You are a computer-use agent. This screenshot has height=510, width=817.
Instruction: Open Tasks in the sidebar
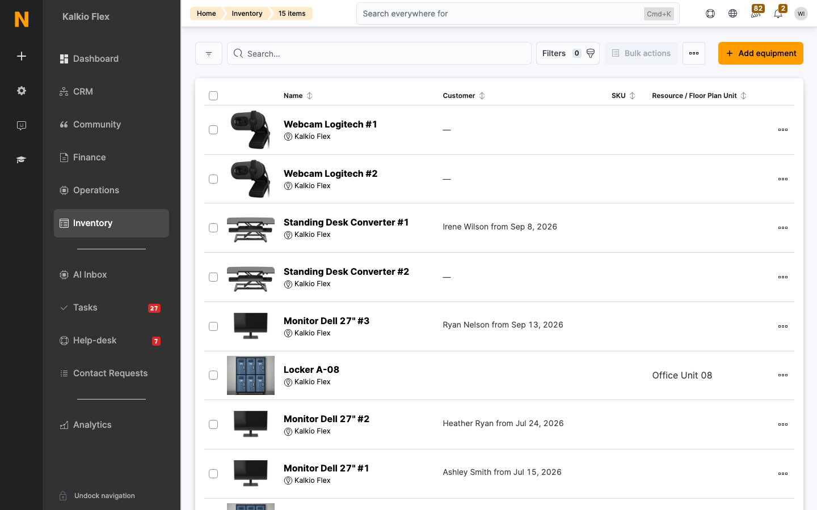coord(111,308)
